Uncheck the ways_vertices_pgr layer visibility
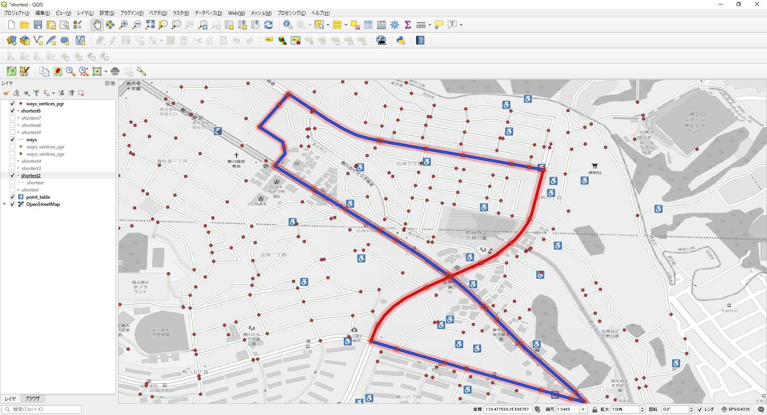The width and height of the screenshot is (767, 415). click(x=12, y=104)
